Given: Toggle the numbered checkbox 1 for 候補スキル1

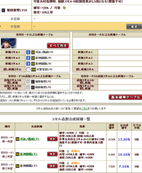Looking at the screenshot, I should pyautogui.click(x=28, y=52).
